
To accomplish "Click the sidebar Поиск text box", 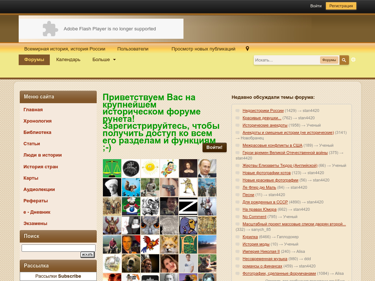I will (58, 248).
